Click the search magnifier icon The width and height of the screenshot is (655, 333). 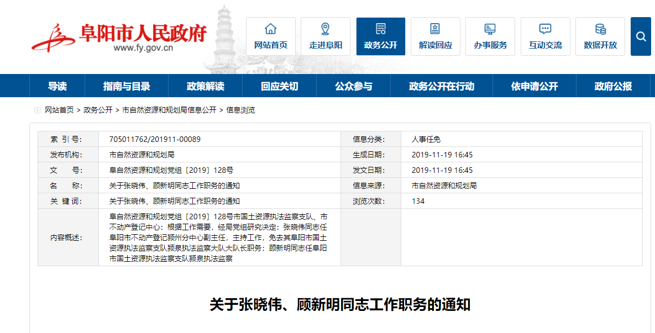(641, 36)
